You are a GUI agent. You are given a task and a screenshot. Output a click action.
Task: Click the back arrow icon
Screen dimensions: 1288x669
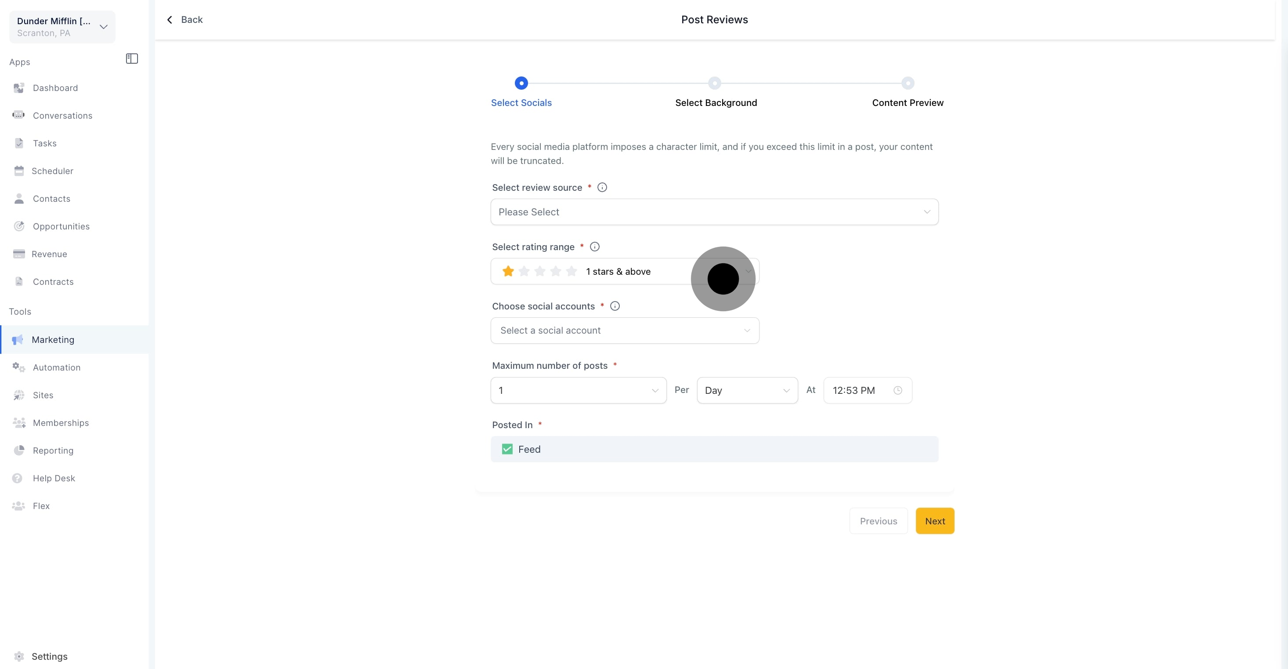pyautogui.click(x=170, y=19)
